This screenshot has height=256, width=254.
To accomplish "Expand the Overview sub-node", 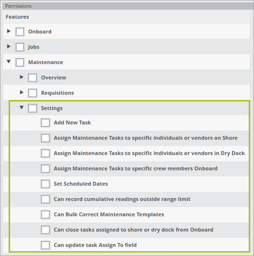I will pyautogui.click(x=22, y=77).
